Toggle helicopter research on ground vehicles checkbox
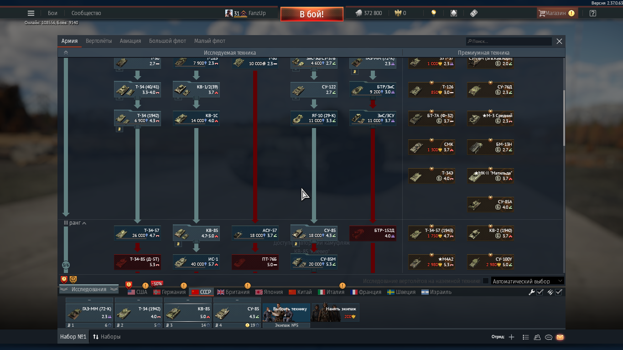Image resolution: width=623 pixels, height=350 pixels. [x=486, y=281]
